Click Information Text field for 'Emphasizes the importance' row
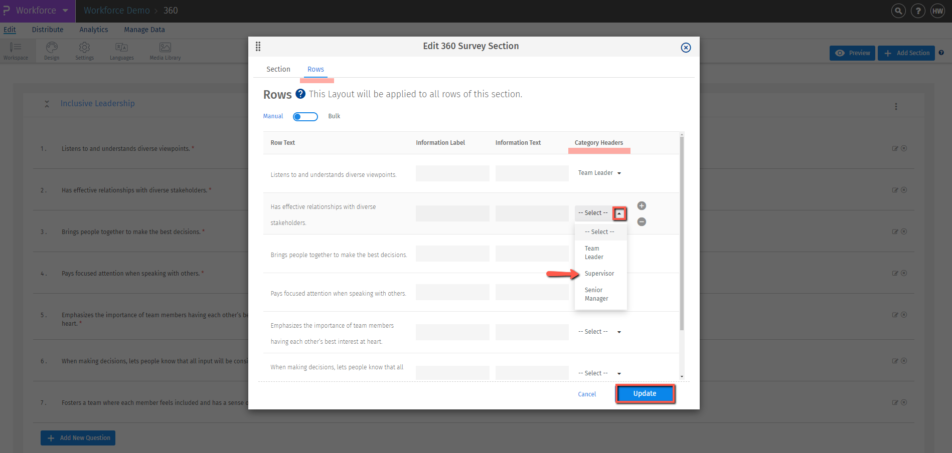Screen dimensions: 952x453 (x=532, y=332)
